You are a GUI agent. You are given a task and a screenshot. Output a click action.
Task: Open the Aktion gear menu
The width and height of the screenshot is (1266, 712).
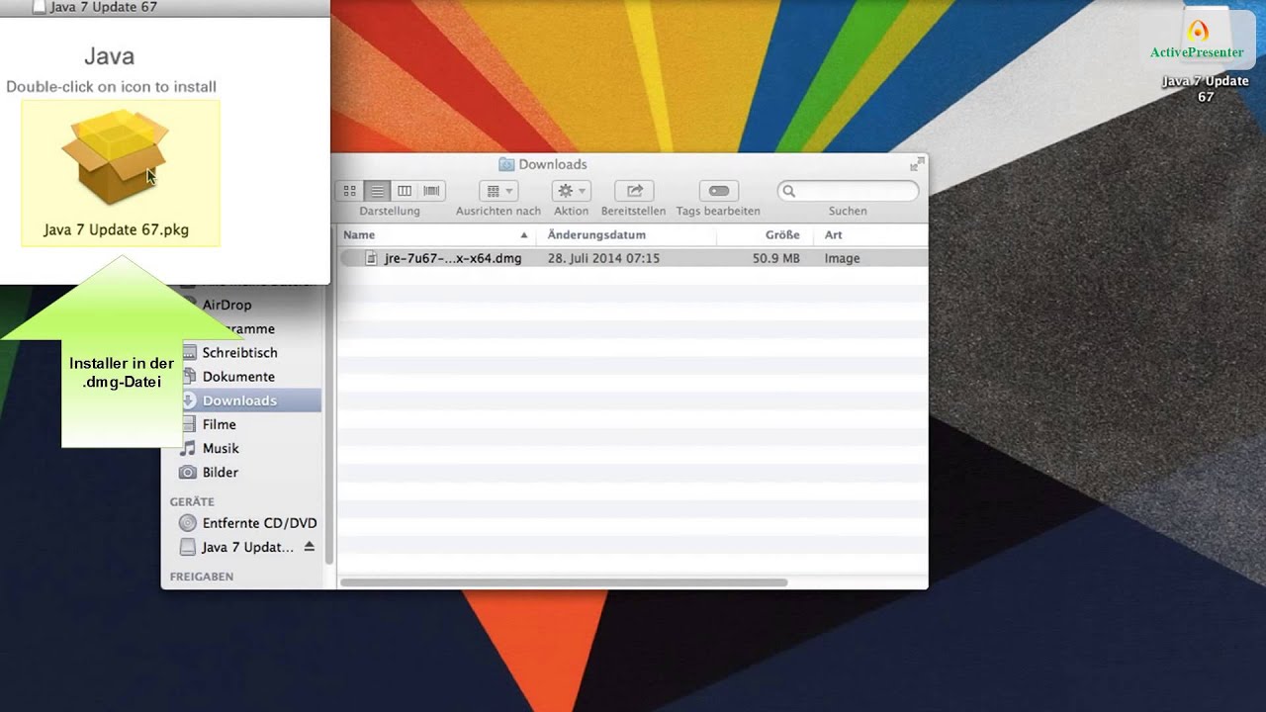coord(572,191)
